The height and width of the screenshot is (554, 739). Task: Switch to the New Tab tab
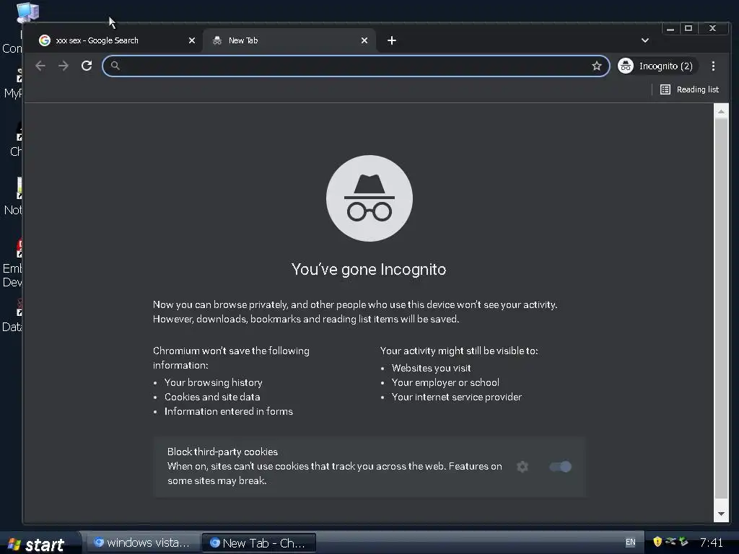289,40
